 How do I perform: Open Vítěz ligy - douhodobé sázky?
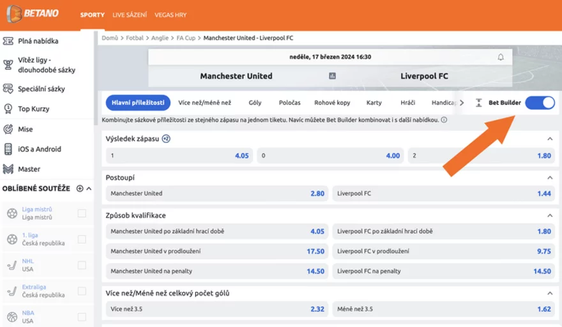coord(47,65)
